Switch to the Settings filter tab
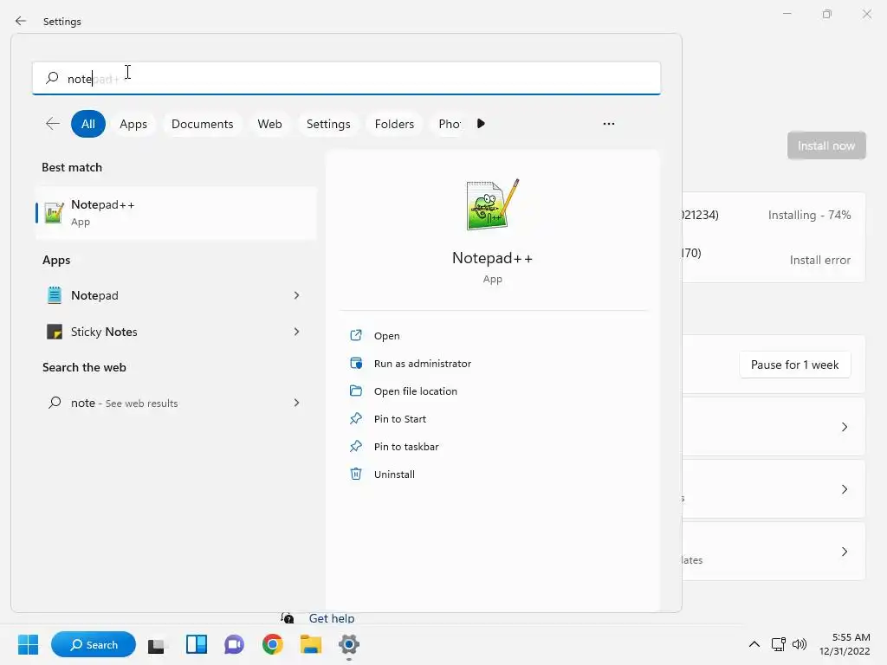This screenshot has width=887, height=665. pyautogui.click(x=328, y=124)
